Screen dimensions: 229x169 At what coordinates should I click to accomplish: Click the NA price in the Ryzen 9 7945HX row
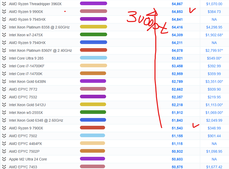(x=214, y=19)
